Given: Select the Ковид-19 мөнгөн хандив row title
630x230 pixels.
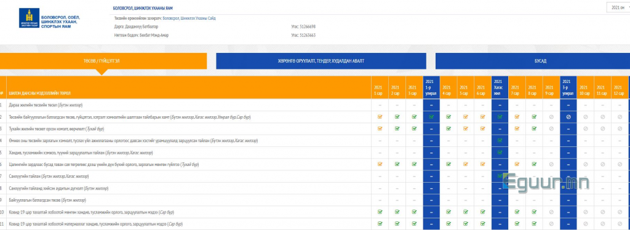Looking at the screenshot, I should 91,212.
